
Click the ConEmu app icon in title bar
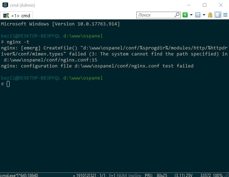tap(5, 5)
